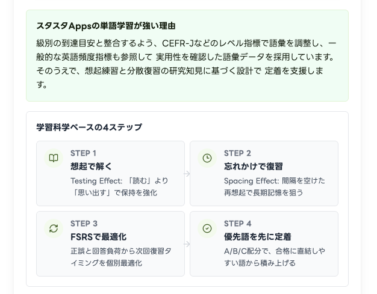Click the STEP 1 label
This screenshot has height=294, width=377.
pyautogui.click(x=83, y=153)
